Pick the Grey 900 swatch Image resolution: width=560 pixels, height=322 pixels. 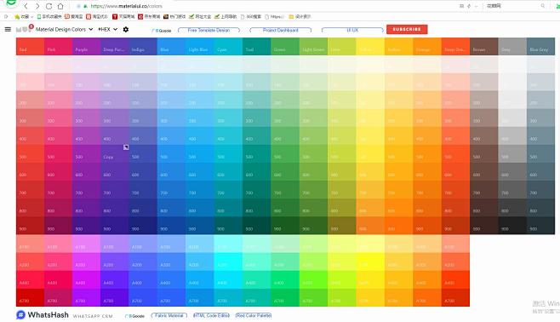[512, 226]
